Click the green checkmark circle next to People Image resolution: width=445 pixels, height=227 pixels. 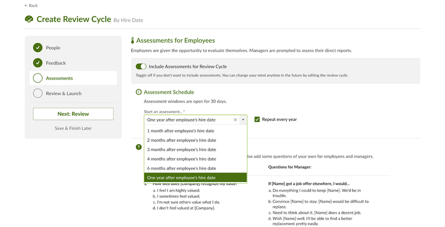pyautogui.click(x=37, y=47)
